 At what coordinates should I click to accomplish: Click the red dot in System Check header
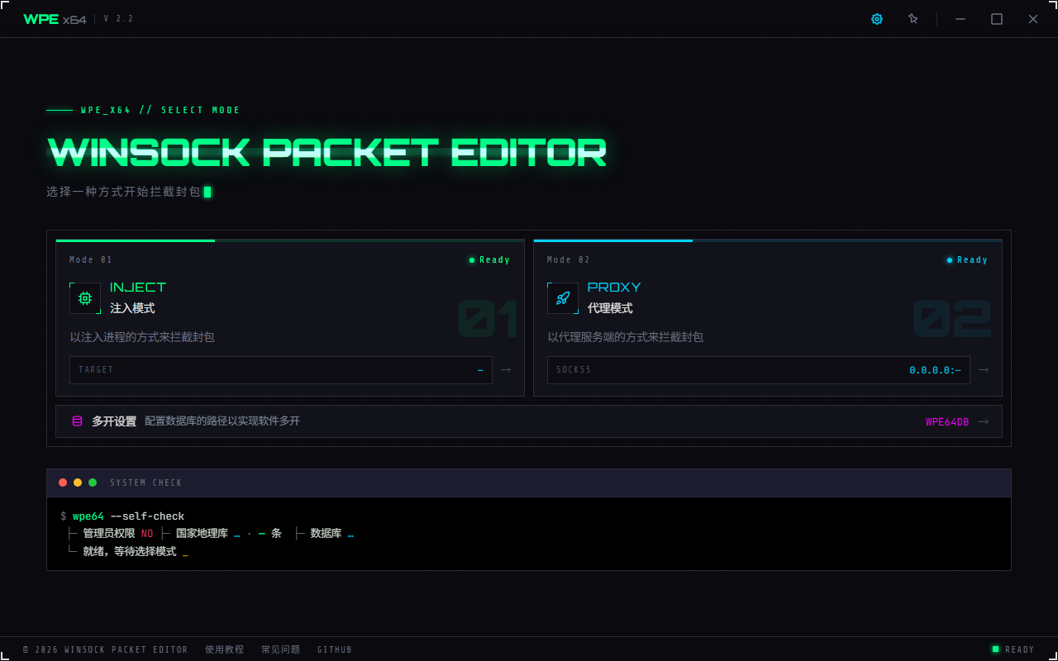pyautogui.click(x=63, y=483)
